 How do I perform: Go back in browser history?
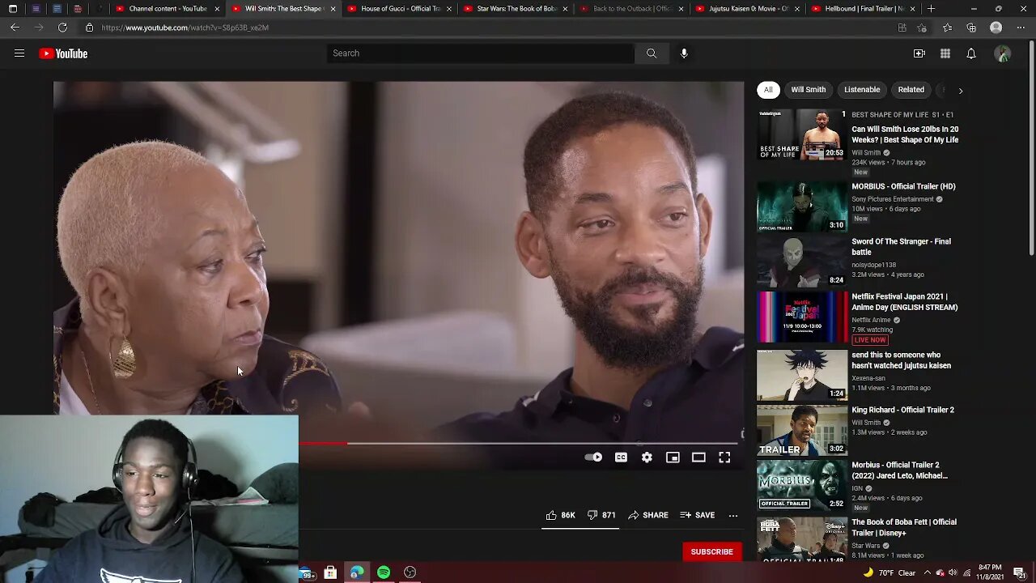(15, 28)
